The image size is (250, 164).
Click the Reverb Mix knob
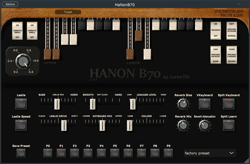[183, 125]
